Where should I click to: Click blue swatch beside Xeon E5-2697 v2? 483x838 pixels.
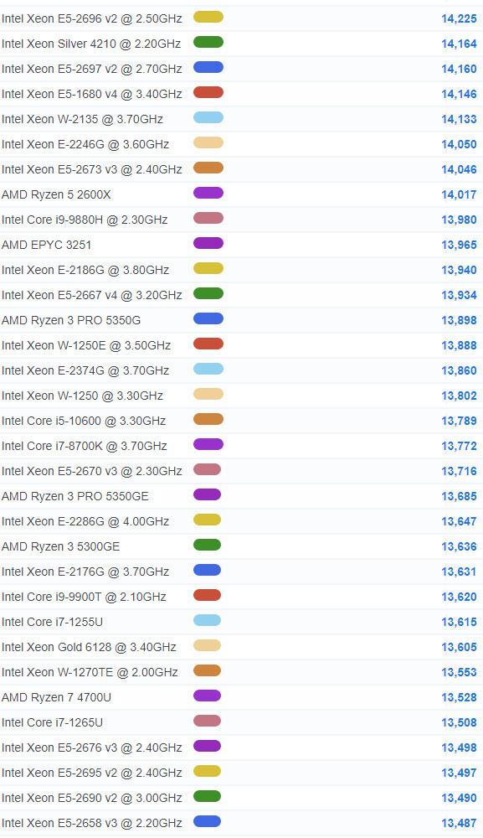click(x=208, y=67)
